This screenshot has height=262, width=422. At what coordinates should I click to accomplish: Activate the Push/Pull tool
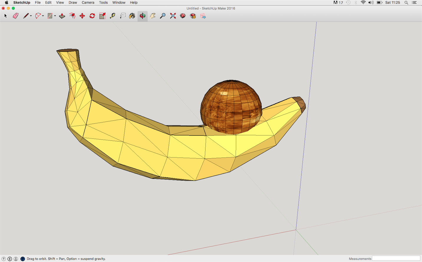62,16
